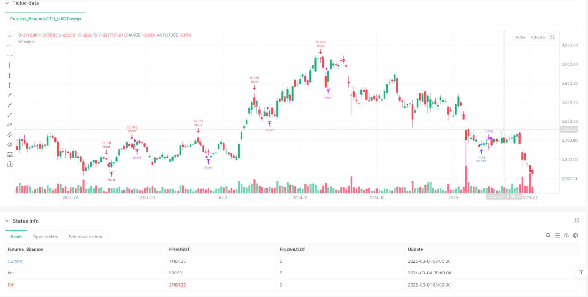The height and width of the screenshot is (297, 588).
Task: Switch to the Open orders tab
Action: [x=45, y=237]
